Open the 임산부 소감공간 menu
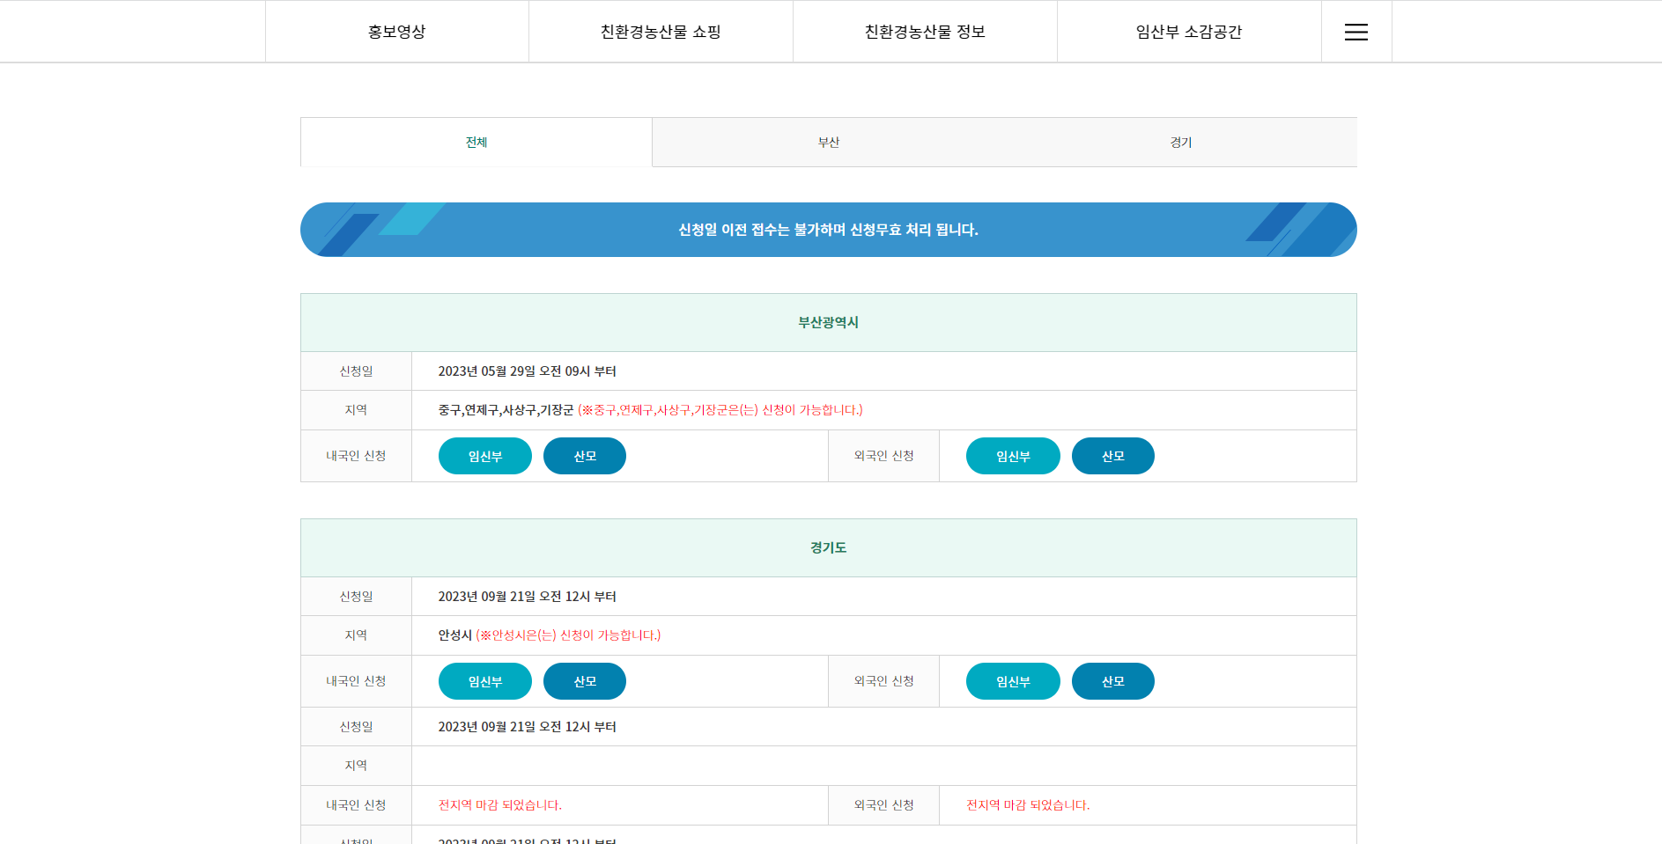Viewport: 1662px width, 844px height. click(1190, 31)
